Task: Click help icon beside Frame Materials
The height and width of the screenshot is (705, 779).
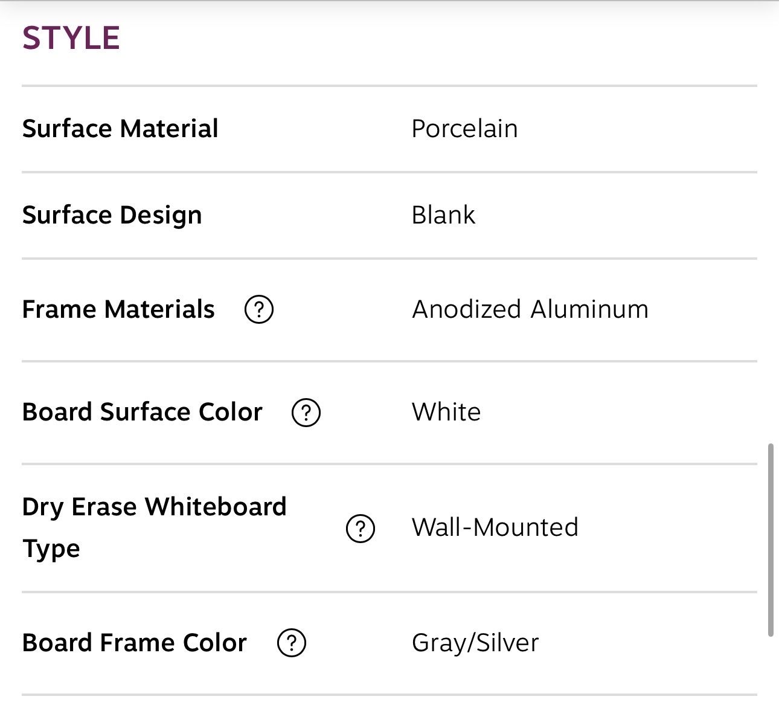Action: point(258,309)
